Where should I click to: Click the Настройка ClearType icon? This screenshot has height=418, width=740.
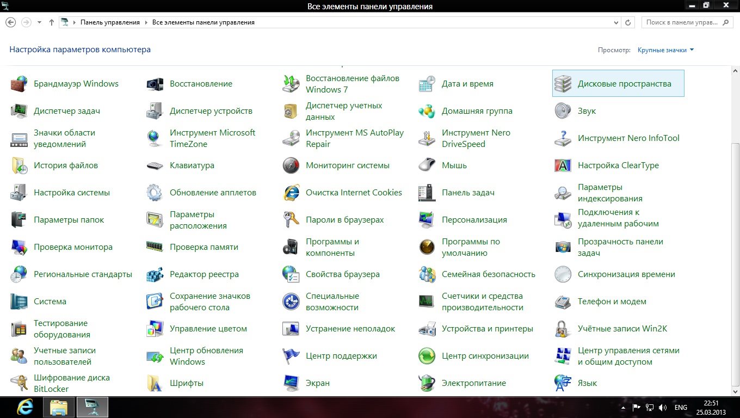[563, 165]
